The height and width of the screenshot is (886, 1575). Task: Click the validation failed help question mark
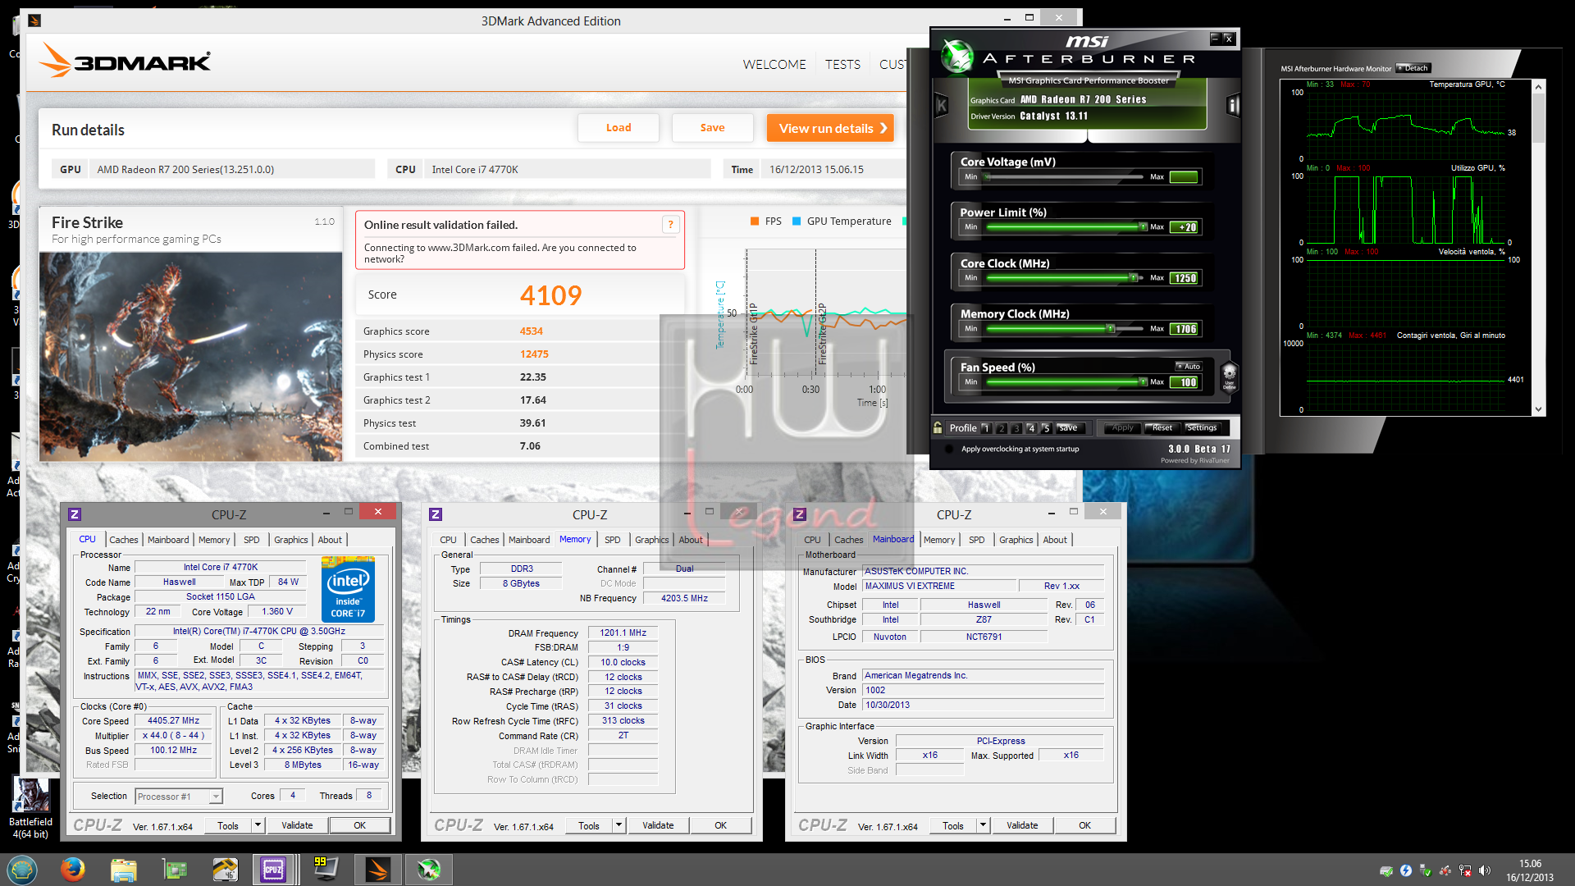pyautogui.click(x=671, y=224)
